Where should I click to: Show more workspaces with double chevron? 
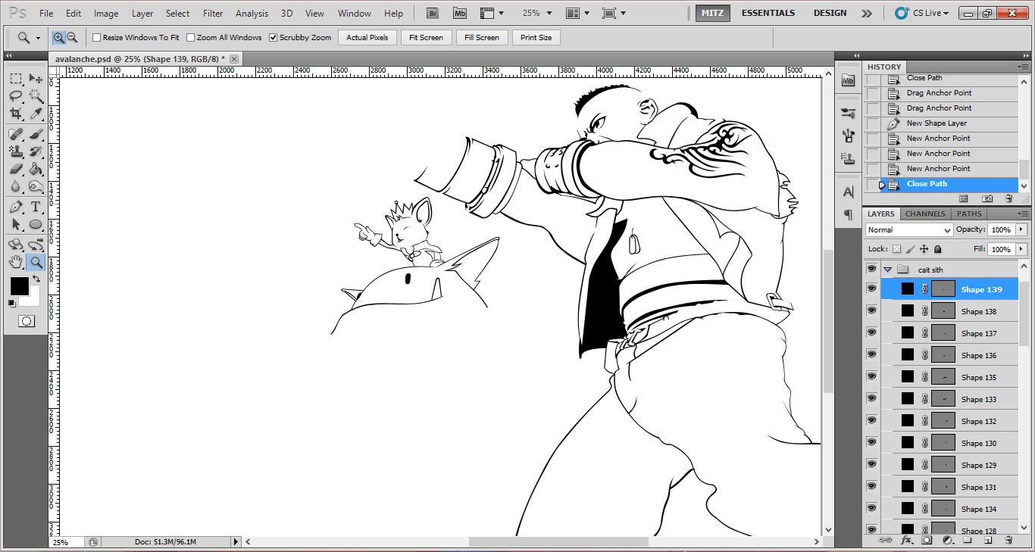tap(867, 13)
